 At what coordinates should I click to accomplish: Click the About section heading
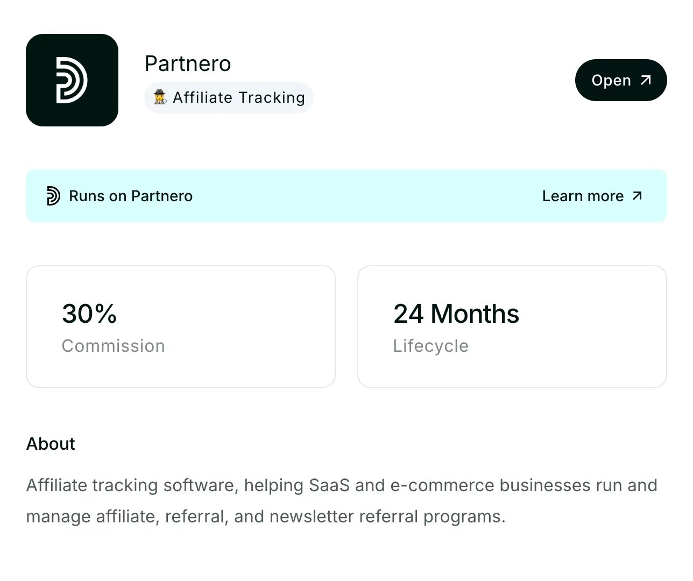51,444
